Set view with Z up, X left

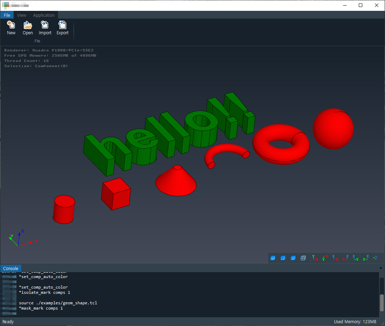[346, 258]
